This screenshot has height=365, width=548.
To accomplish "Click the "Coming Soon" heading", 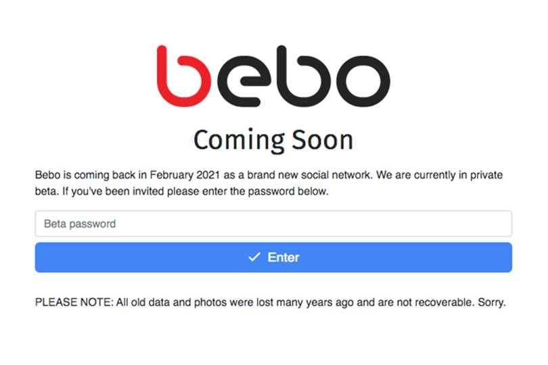I will (273, 140).
